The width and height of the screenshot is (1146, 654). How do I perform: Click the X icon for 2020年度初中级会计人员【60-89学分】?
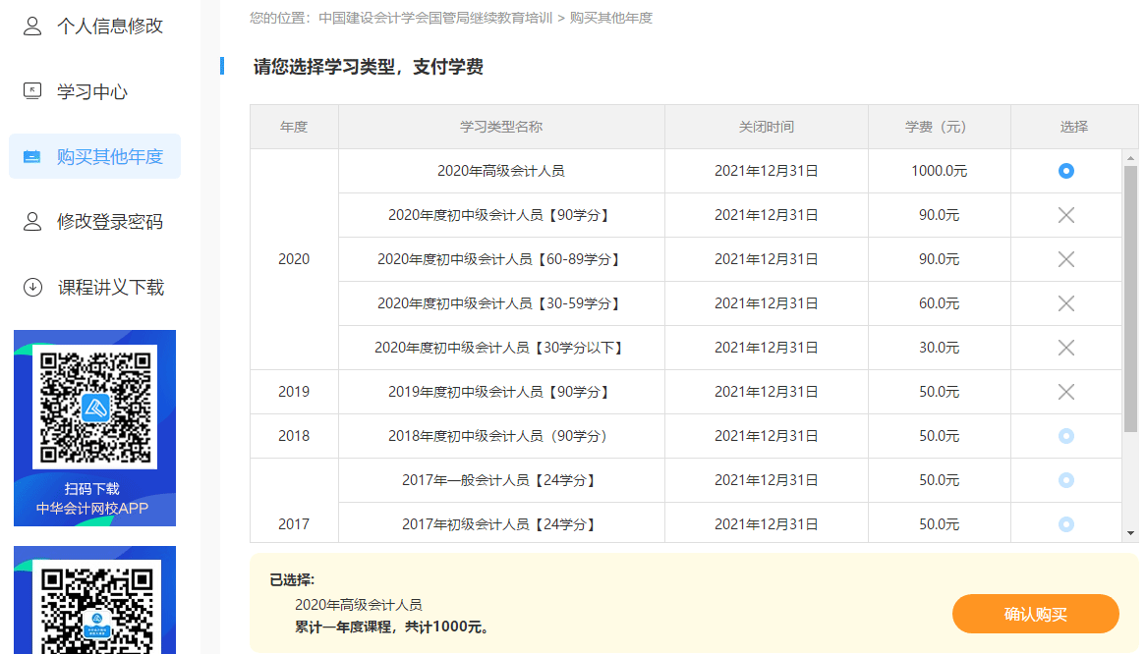1065,259
